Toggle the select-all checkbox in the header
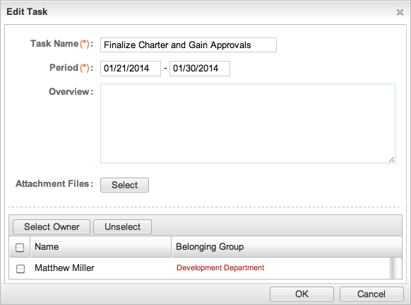Image resolution: width=411 pixels, height=305 pixels. click(20, 248)
